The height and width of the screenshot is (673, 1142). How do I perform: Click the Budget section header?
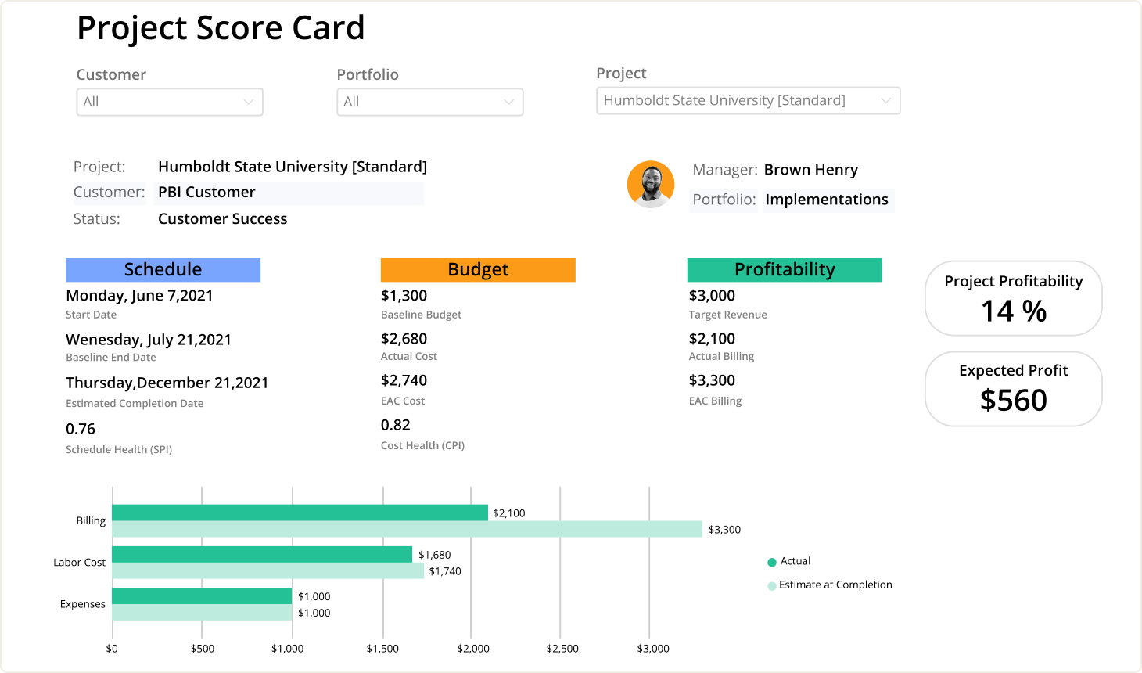click(477, 269)
